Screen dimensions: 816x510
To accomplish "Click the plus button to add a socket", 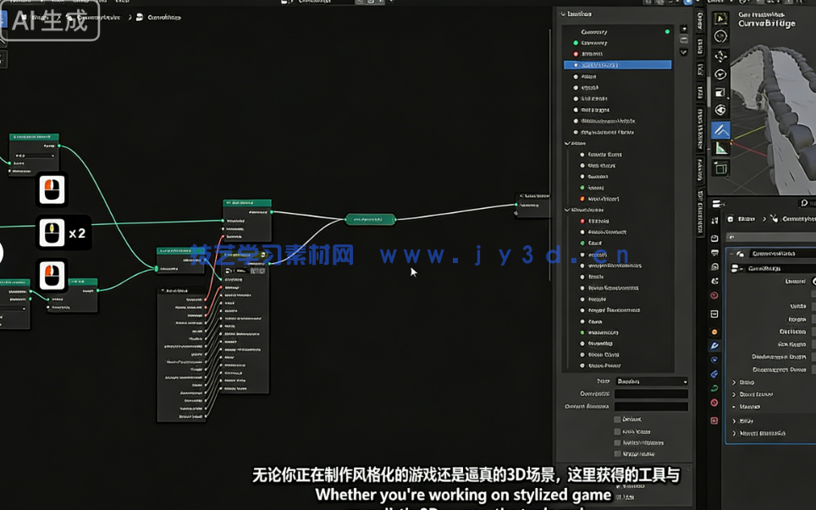I will [683, 29].
